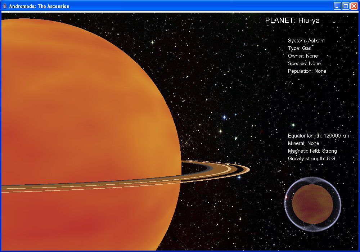Click the Owner: None entry
360x252 pixels.
(x=303, y=56)
